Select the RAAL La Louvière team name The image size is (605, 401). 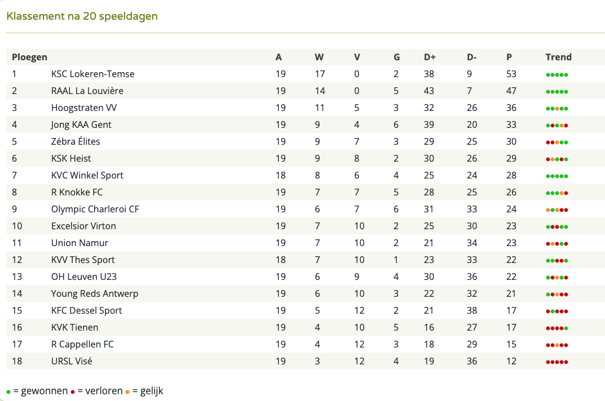coord(87,91)
